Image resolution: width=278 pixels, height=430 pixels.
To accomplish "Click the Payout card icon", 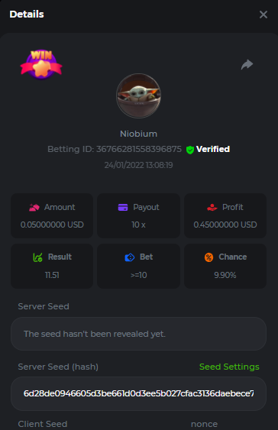I will coord(123,207).
